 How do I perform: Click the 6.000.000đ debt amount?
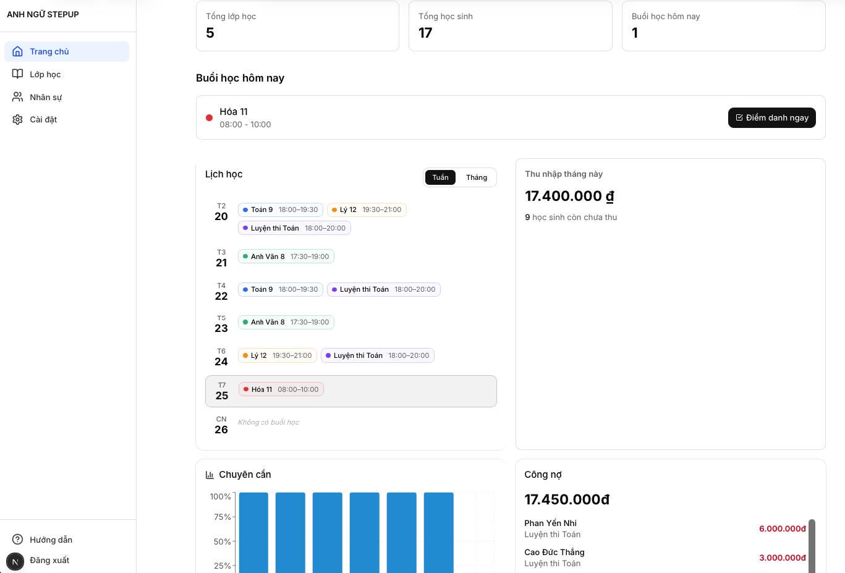783,528
